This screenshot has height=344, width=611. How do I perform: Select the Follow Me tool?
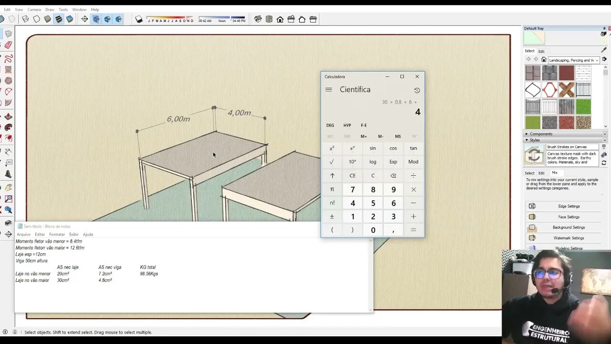[x=8, y=128]
